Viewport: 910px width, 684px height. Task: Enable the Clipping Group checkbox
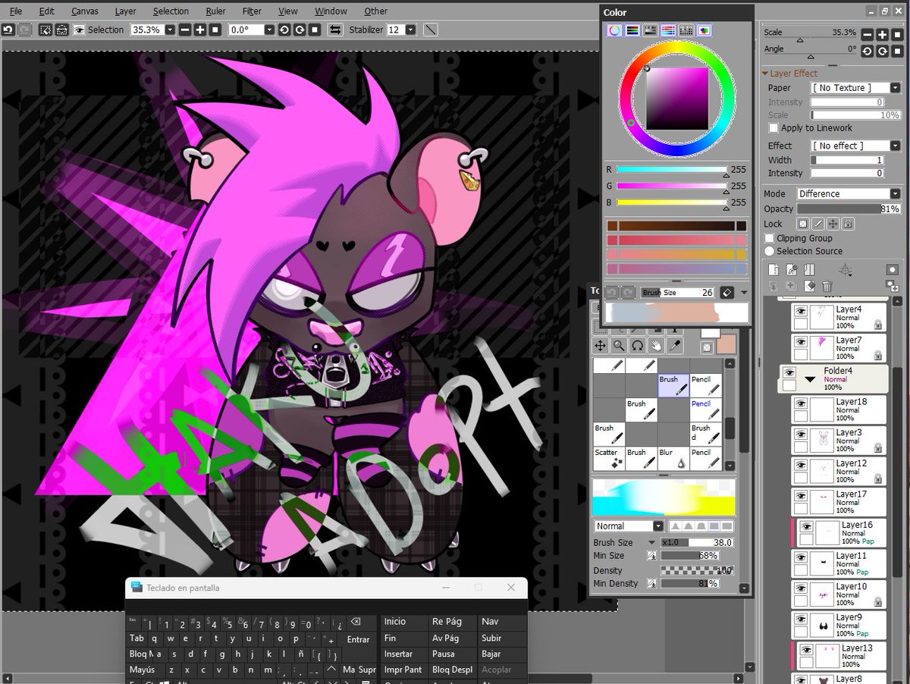pos(769,238)
